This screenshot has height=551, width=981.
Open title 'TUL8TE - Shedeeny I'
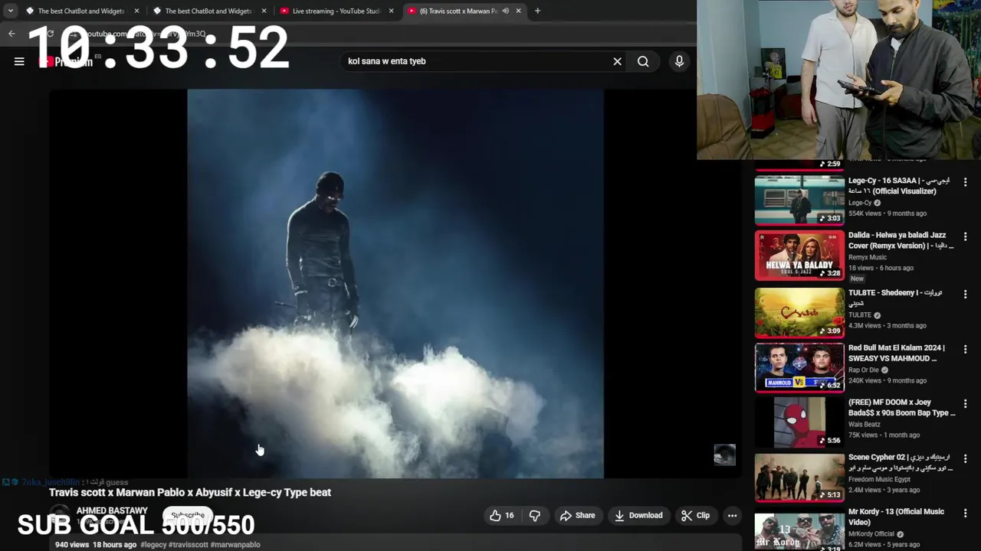pos(895,298)
